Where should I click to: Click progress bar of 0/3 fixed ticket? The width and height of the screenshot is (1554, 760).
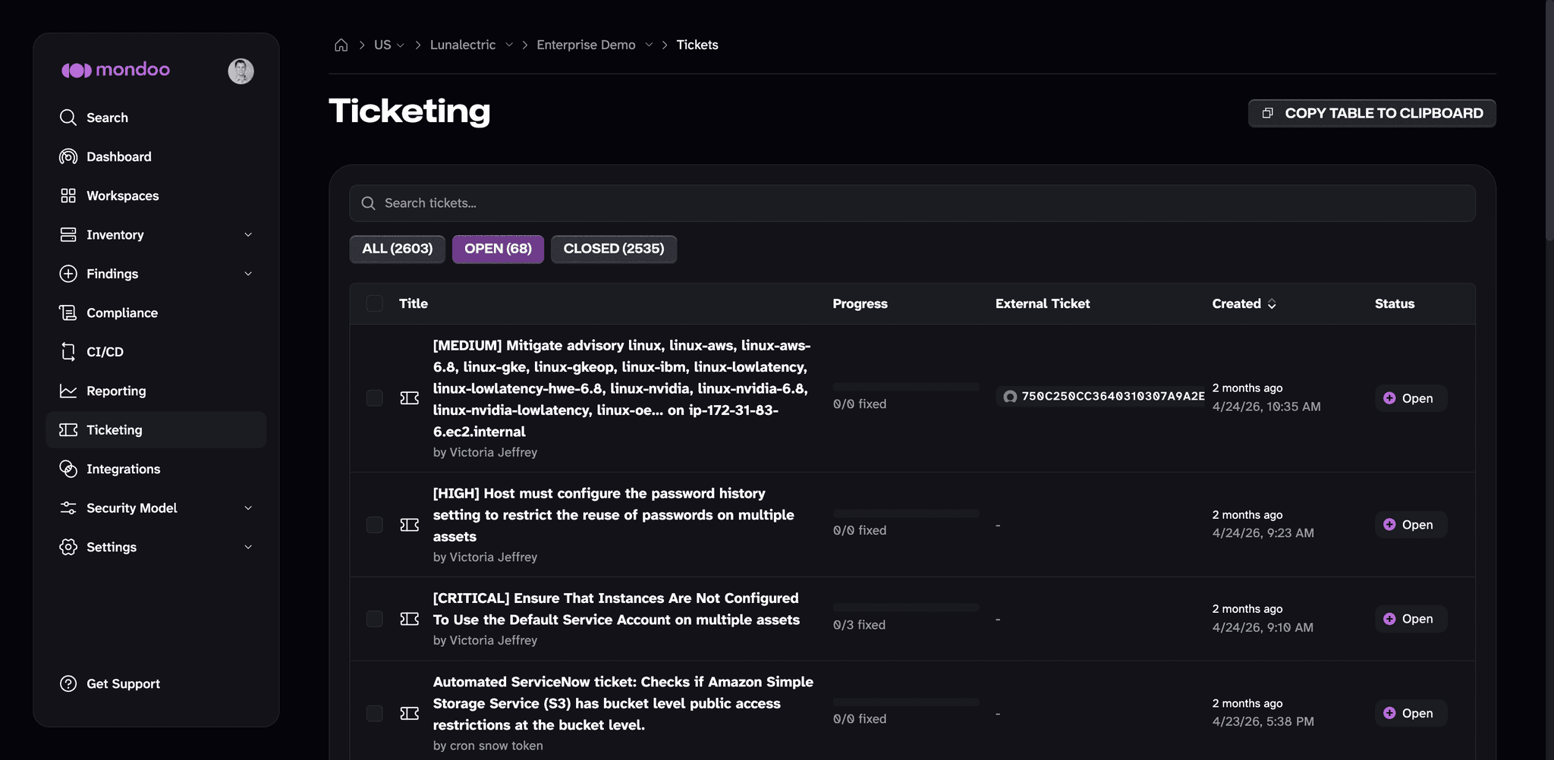(x=905, y=608)
